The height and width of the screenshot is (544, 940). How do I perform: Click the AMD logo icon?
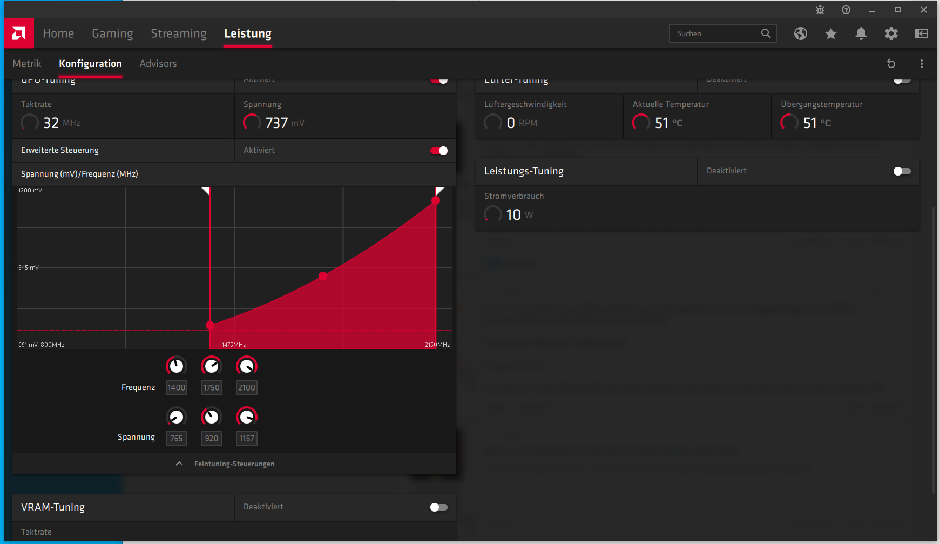point(19,33)
